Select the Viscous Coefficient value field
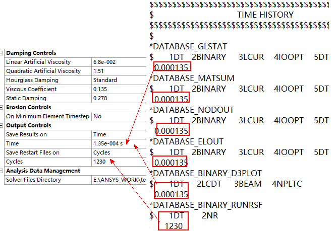336x231 pixels. 116,89
